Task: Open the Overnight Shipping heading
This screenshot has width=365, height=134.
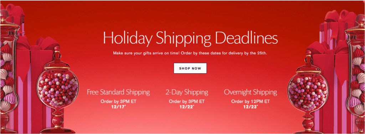Action: pyautogui.click(x=251, y=92)
